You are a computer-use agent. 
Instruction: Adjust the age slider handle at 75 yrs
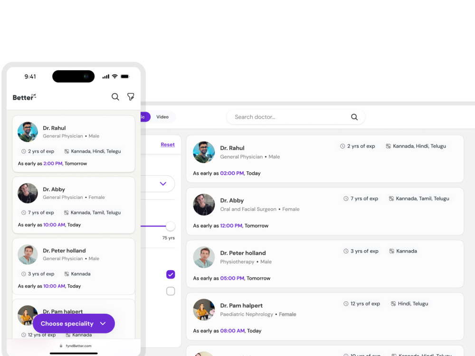[x=171, y=226]
